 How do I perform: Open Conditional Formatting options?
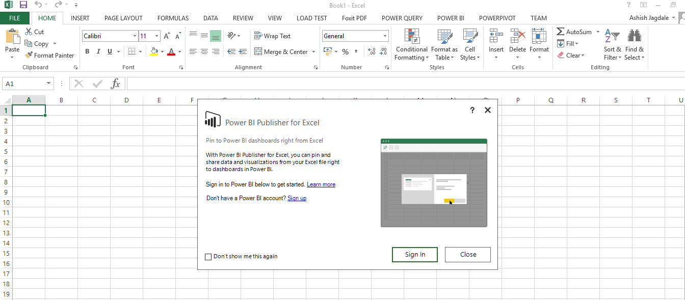[x=411, y=45]
